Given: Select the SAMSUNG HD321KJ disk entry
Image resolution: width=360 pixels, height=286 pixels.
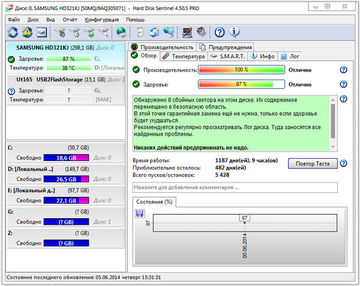Looking at the screenshot, I should click(x=42, y=47).
